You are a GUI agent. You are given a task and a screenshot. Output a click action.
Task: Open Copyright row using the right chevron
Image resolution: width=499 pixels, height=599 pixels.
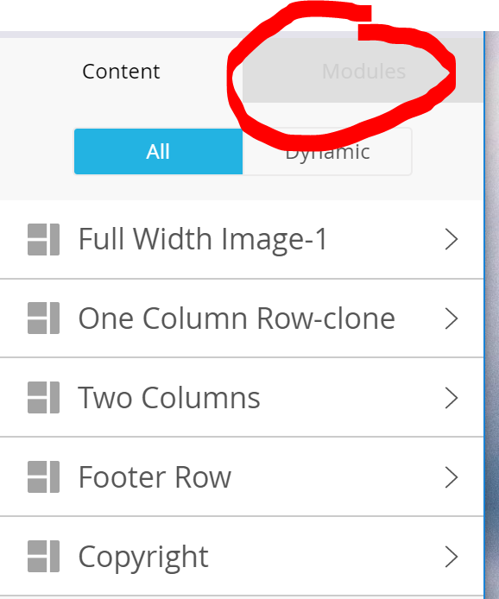click(x=452, y=557)
